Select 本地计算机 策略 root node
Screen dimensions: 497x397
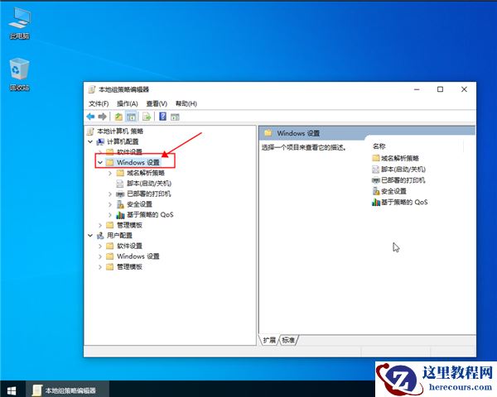[x=120, y=131]
